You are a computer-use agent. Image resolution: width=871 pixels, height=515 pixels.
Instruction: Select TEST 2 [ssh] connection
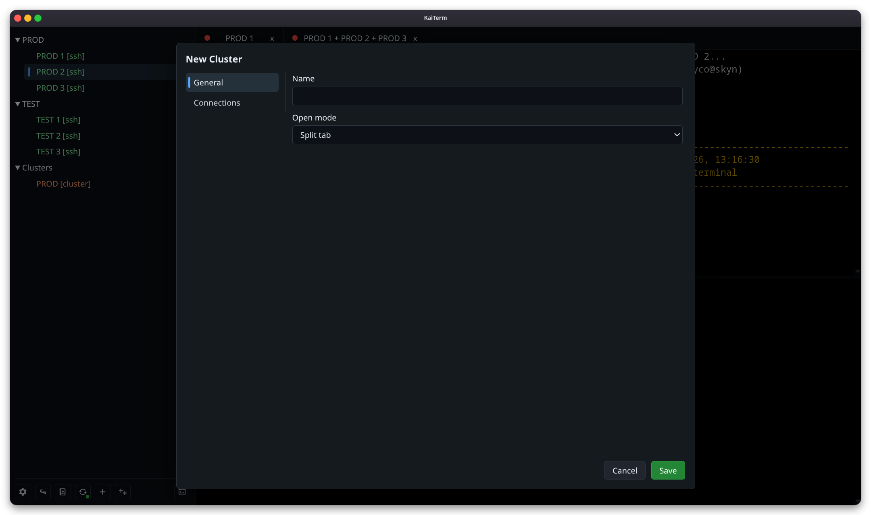tap(58, 136)
